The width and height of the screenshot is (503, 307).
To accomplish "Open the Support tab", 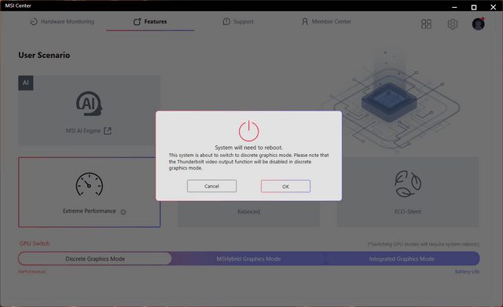I will [x=238, y=21].
